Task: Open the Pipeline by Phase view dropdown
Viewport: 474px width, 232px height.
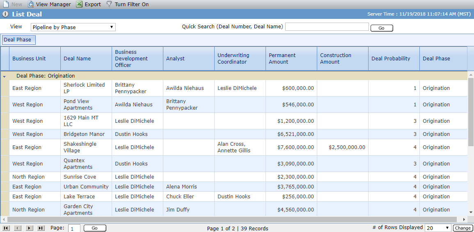Action: [73, 27]
